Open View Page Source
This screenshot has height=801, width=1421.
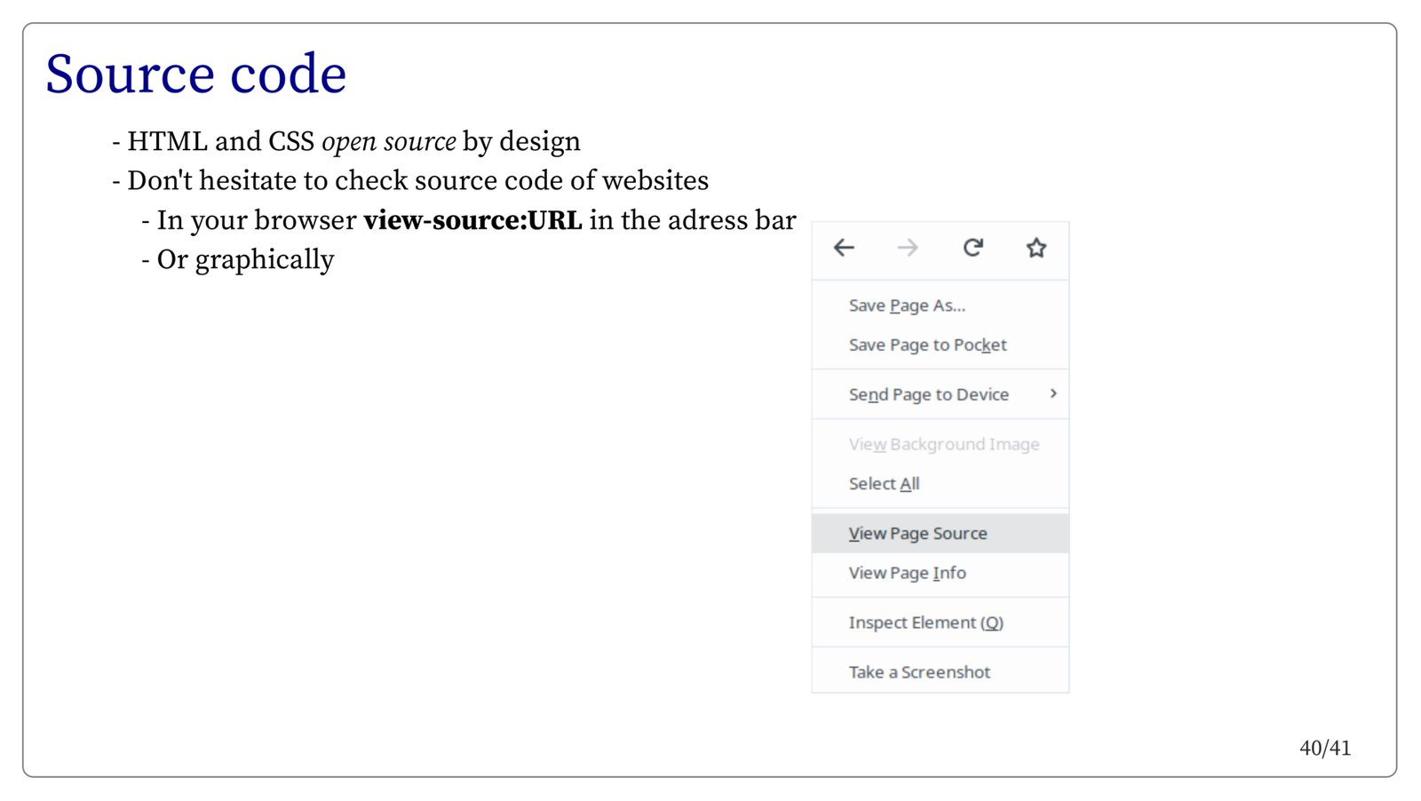[x=917, y=534]
